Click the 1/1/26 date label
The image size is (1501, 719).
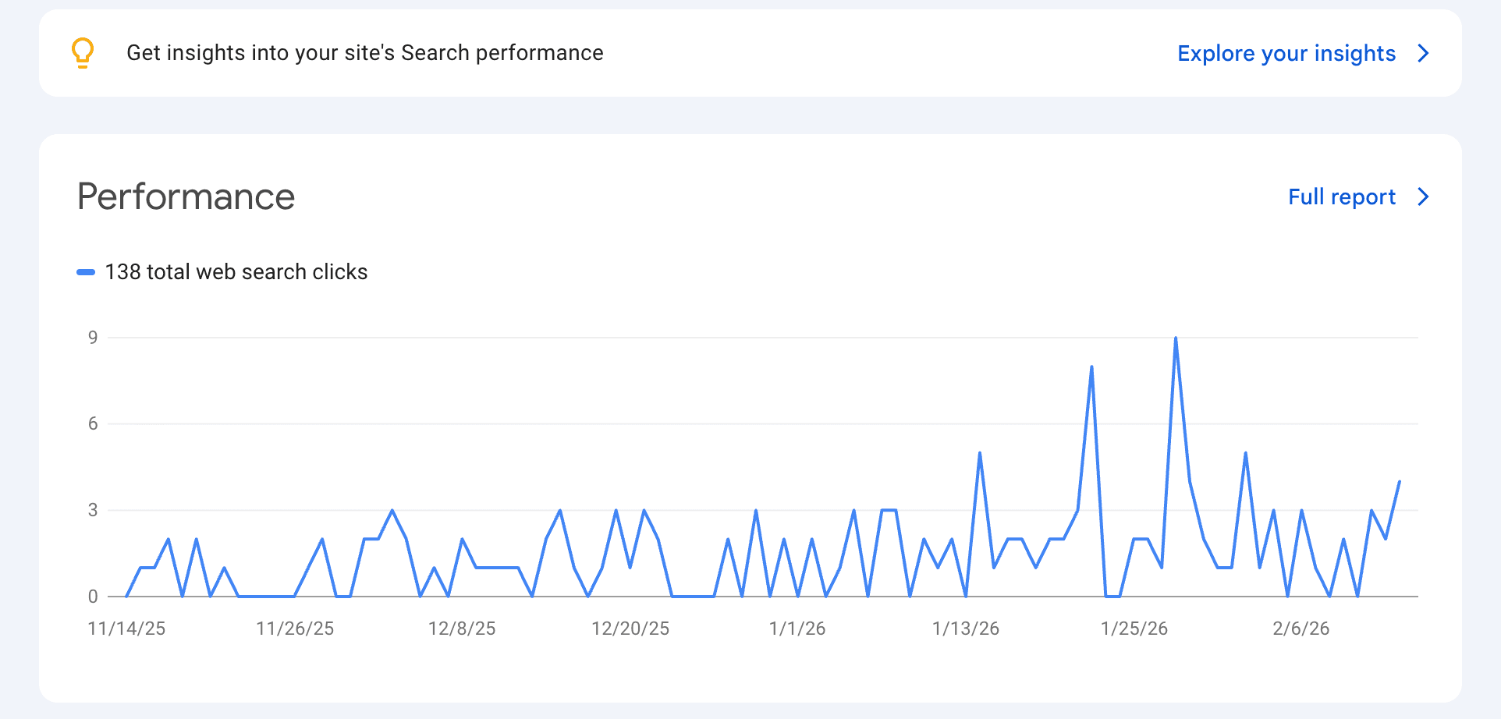[797, 628]
